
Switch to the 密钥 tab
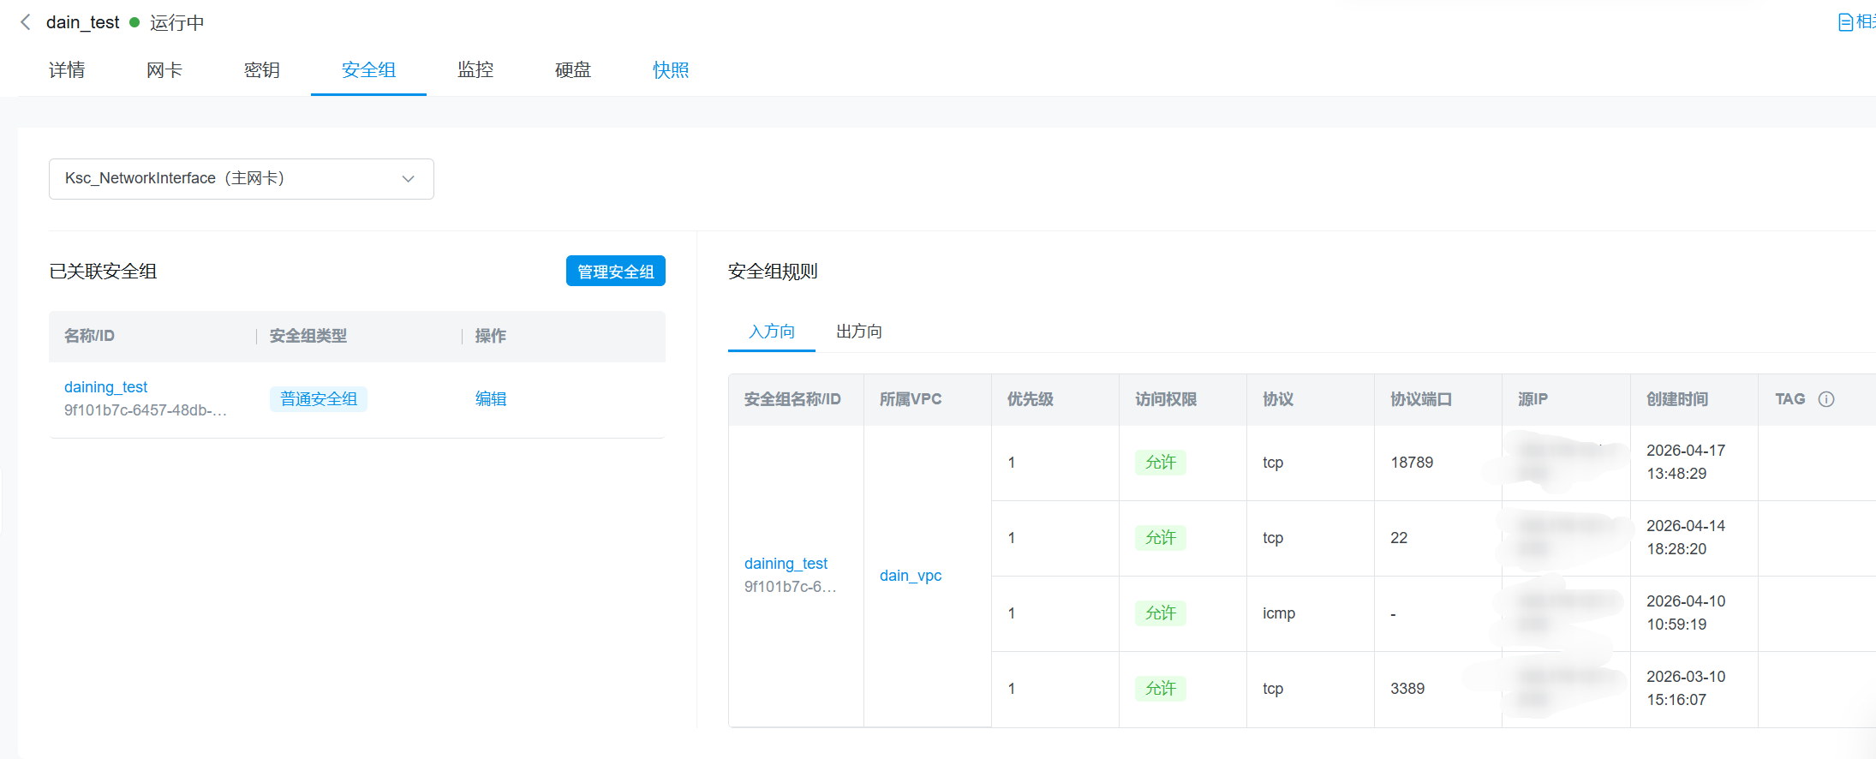pos(262,70)
